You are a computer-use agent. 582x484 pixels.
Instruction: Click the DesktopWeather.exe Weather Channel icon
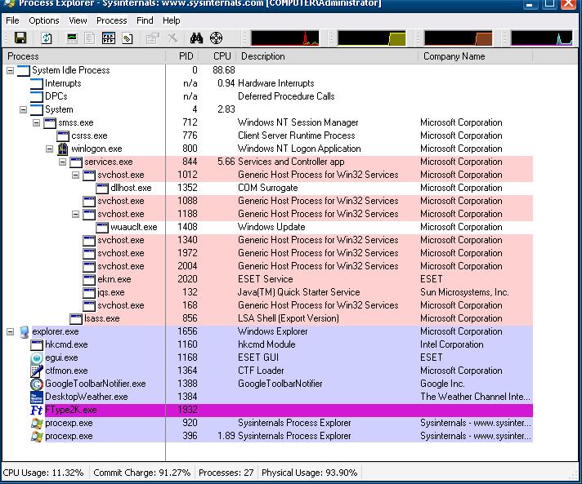(36, 397)
